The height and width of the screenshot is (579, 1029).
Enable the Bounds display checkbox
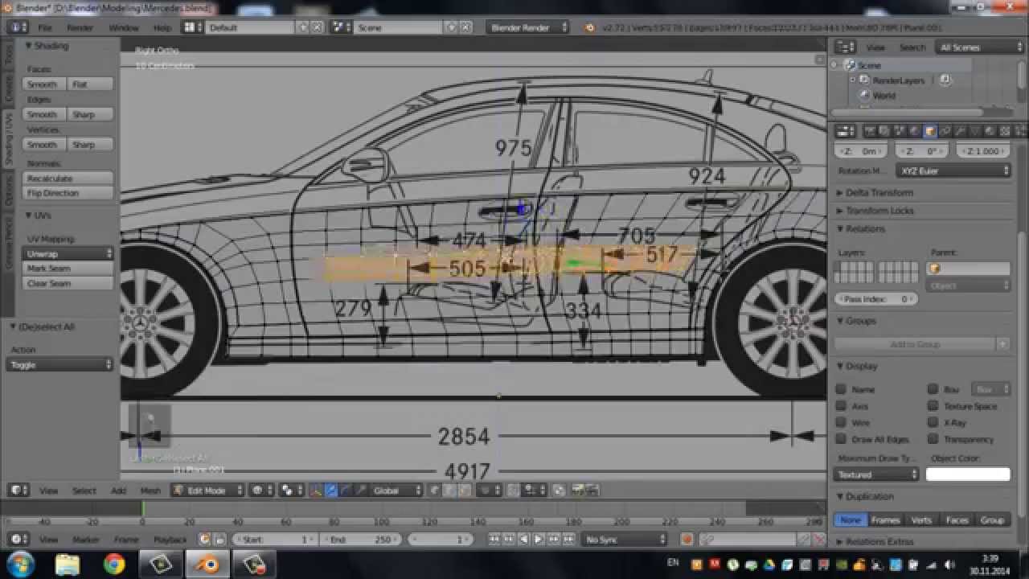click(x=933, y=389)
